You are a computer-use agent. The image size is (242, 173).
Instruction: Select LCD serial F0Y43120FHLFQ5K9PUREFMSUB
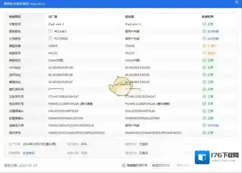71,125
